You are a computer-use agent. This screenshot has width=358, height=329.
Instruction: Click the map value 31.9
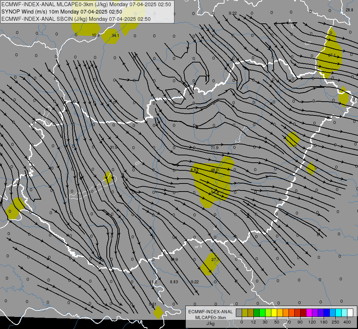point(113,147)
